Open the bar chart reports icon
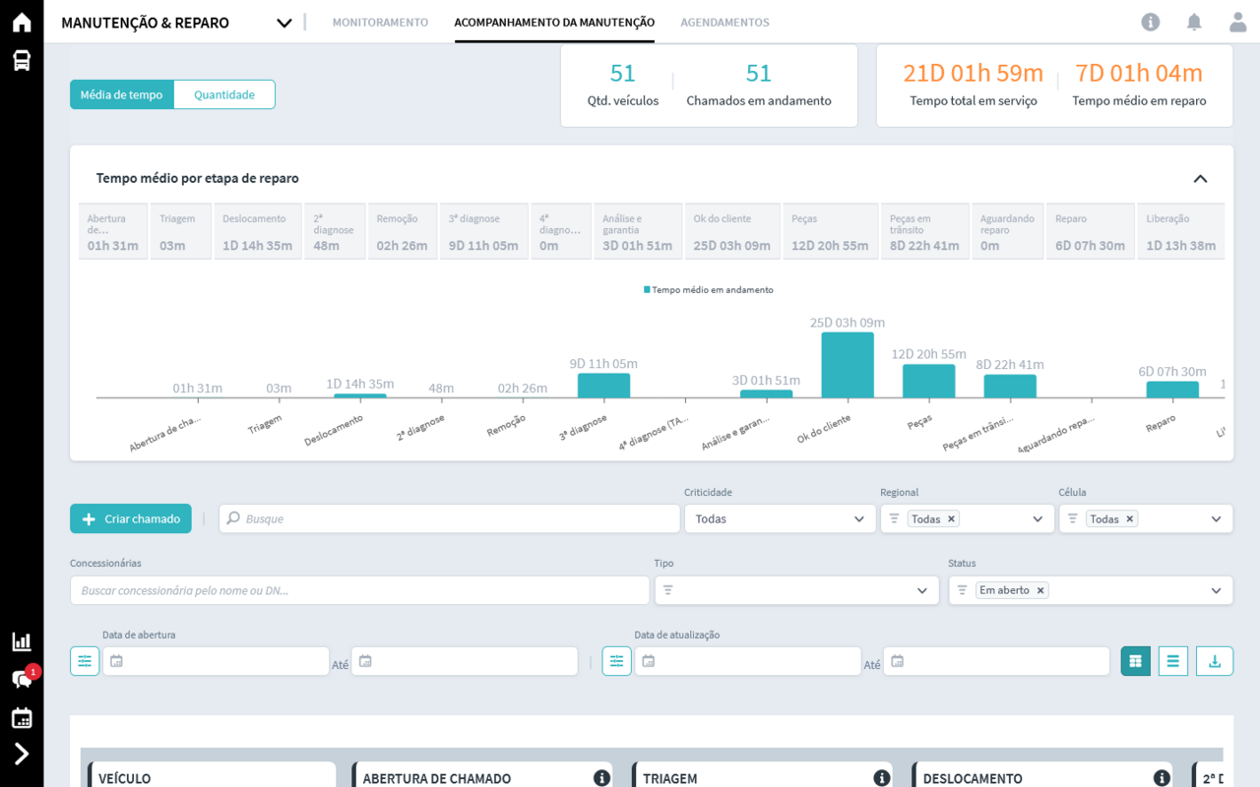The image size is (1260, 787). (22, 641)
